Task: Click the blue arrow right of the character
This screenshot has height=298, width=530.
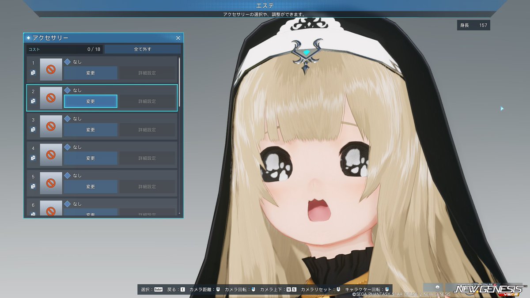Action: pyautogui.click(x=502, y=109)
